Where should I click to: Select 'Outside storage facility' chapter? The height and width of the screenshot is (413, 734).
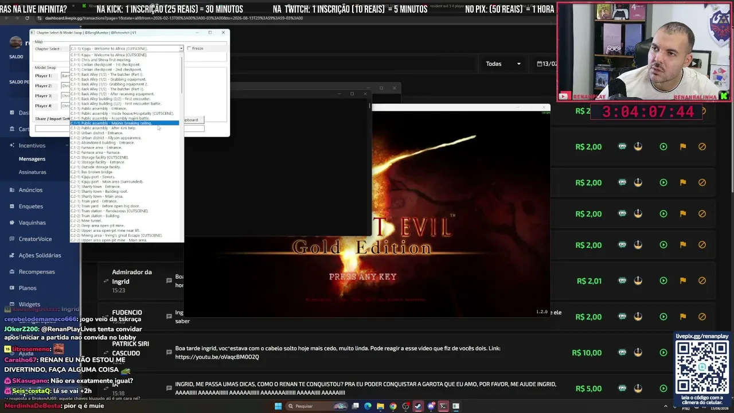coord(124,167)
